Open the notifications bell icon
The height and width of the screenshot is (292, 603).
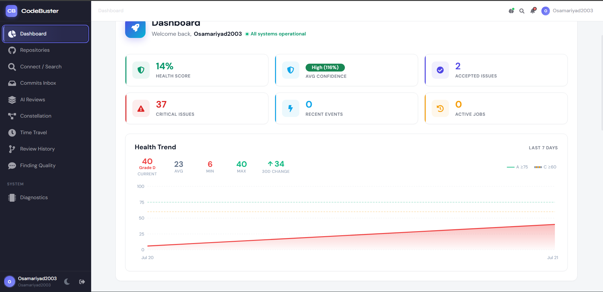(533, 11)
